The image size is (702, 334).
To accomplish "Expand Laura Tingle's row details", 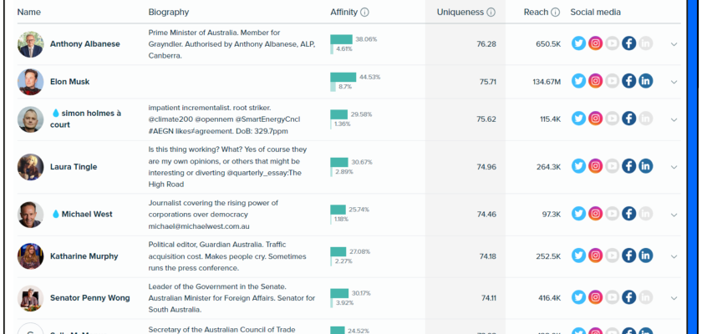I will [x=674, y=167].
